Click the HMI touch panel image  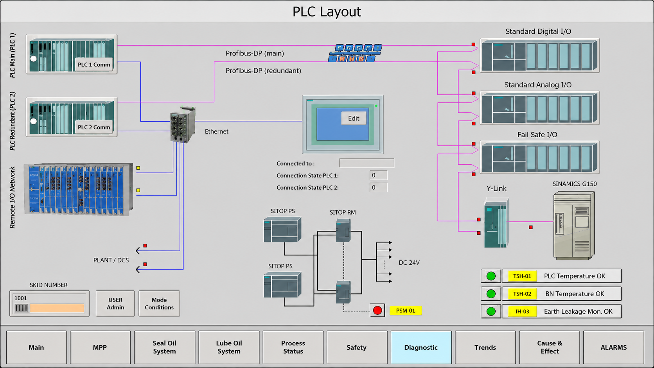[x=343, y=124]
